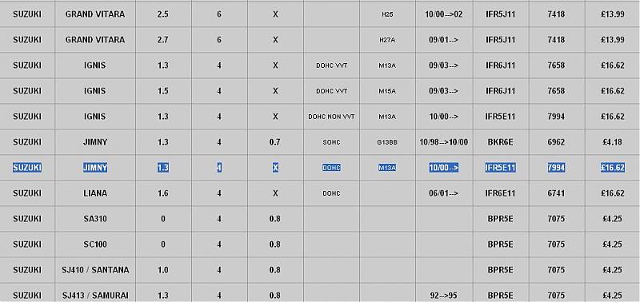Select IFR5J11 plug in the H27A row
640x302 pixels.
pyautogui.click(x=501, y=40)
